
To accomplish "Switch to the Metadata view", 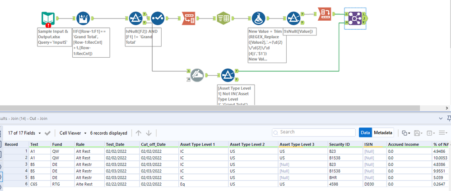I will tap(383, 132).
